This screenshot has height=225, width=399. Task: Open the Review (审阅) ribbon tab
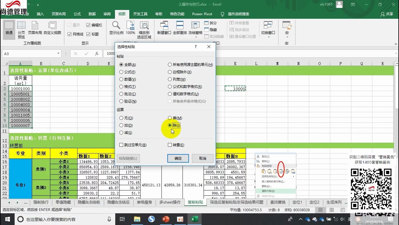(x=107, y=14)
